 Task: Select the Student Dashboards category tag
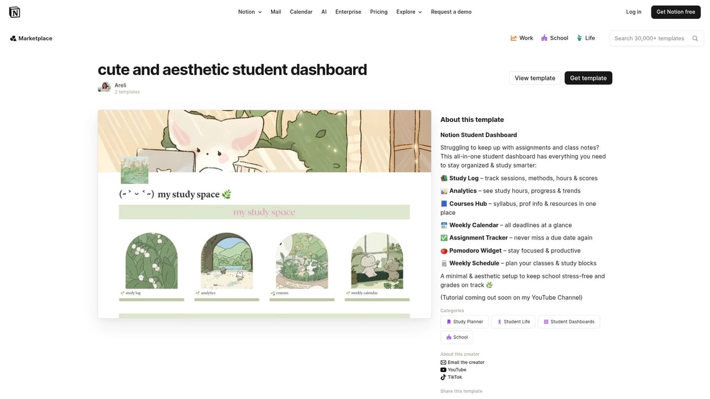[x=569, y=322]
